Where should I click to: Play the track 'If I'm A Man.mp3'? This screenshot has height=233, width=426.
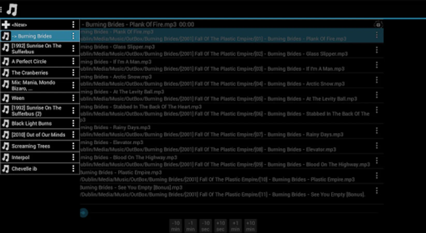coord(232,65)
